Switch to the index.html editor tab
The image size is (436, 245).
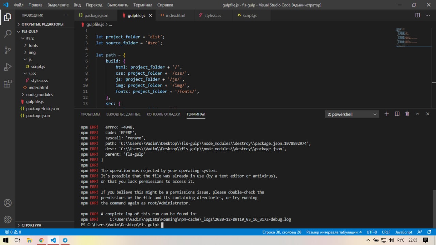point(175,15)
